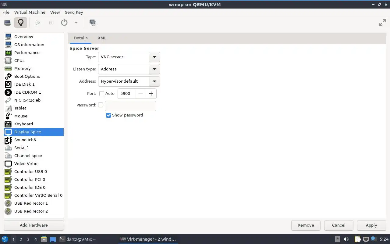
Task: Manage VM snapshots toolbar icon
Action: [93, 23]
